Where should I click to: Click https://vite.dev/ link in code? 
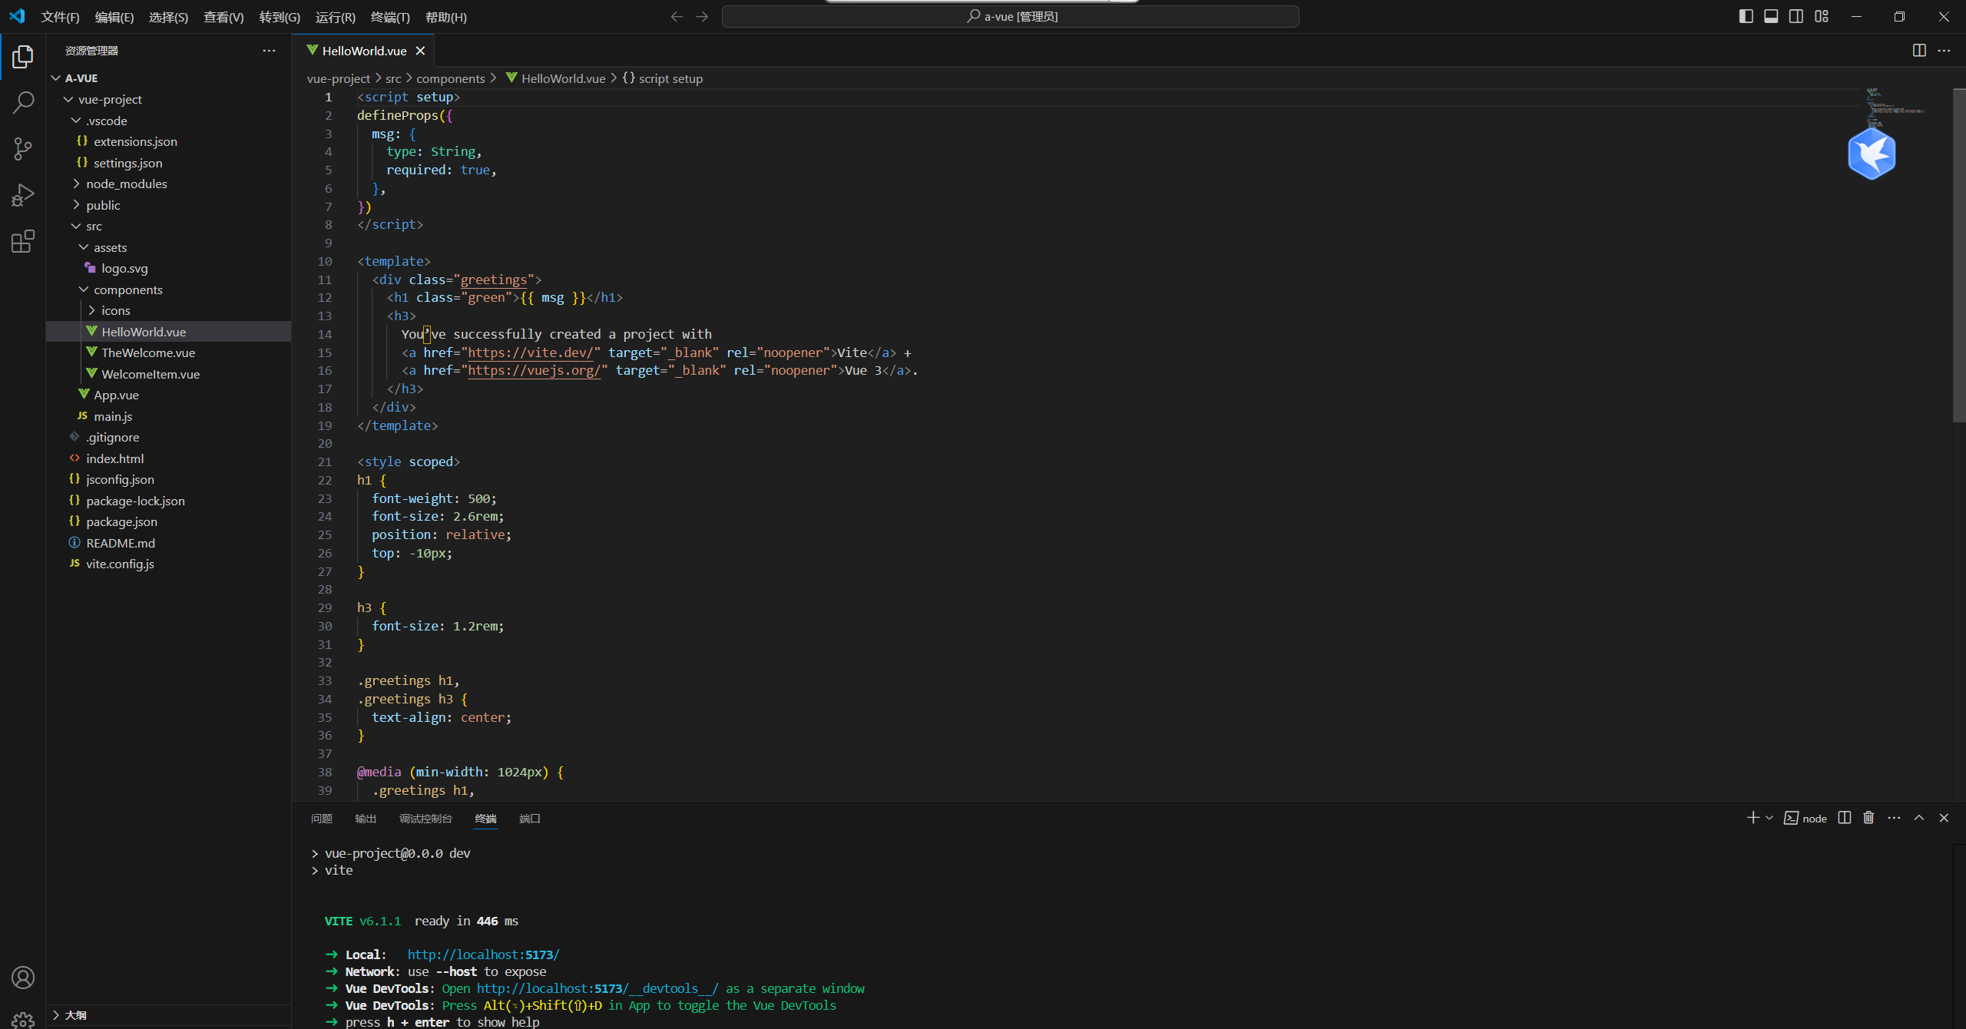click(x=531, y=352)
